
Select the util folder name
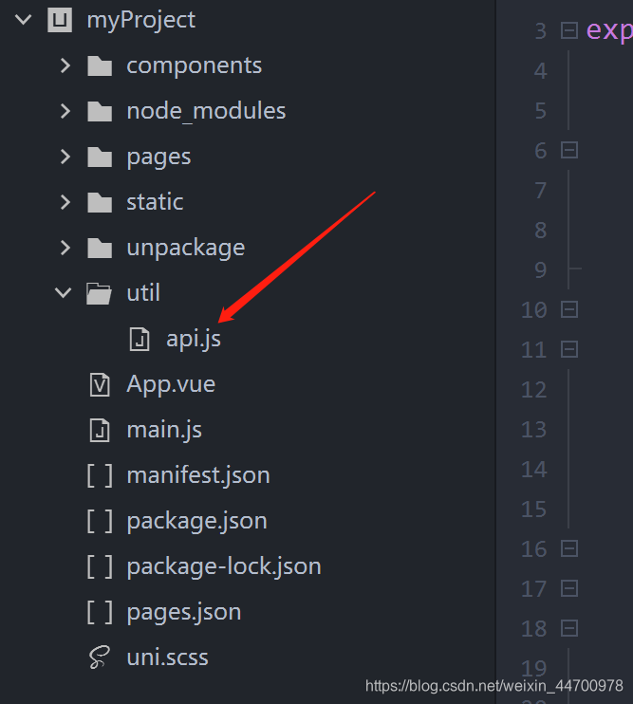pyautogui.click(x=143, y=293)
